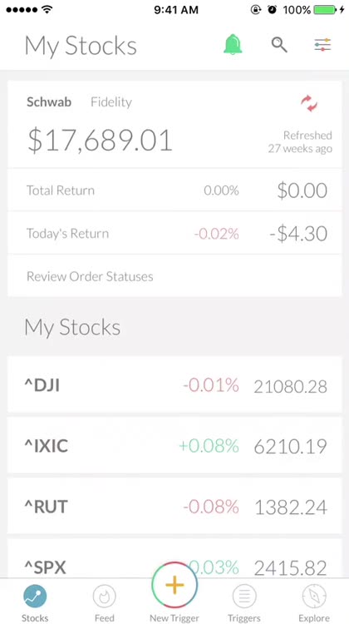349x624 pixels.
Task: Open the Explore compass icon
Action: (x=314, y=597)
